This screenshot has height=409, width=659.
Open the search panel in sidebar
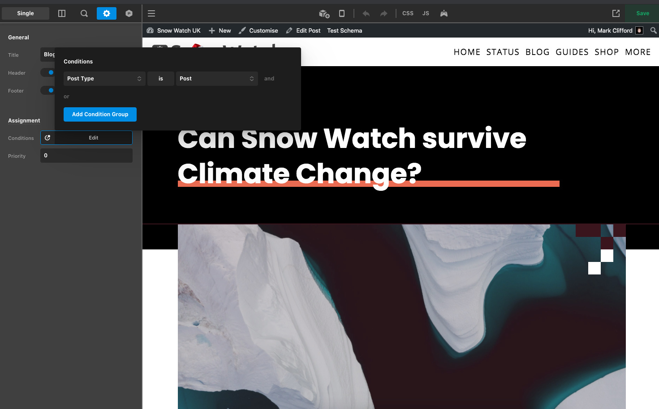[x=84, y=13]
